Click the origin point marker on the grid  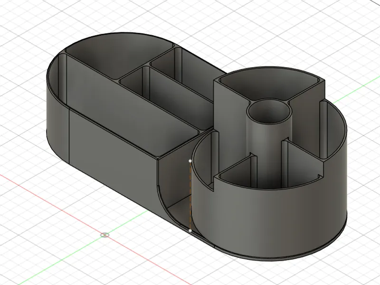104,235
